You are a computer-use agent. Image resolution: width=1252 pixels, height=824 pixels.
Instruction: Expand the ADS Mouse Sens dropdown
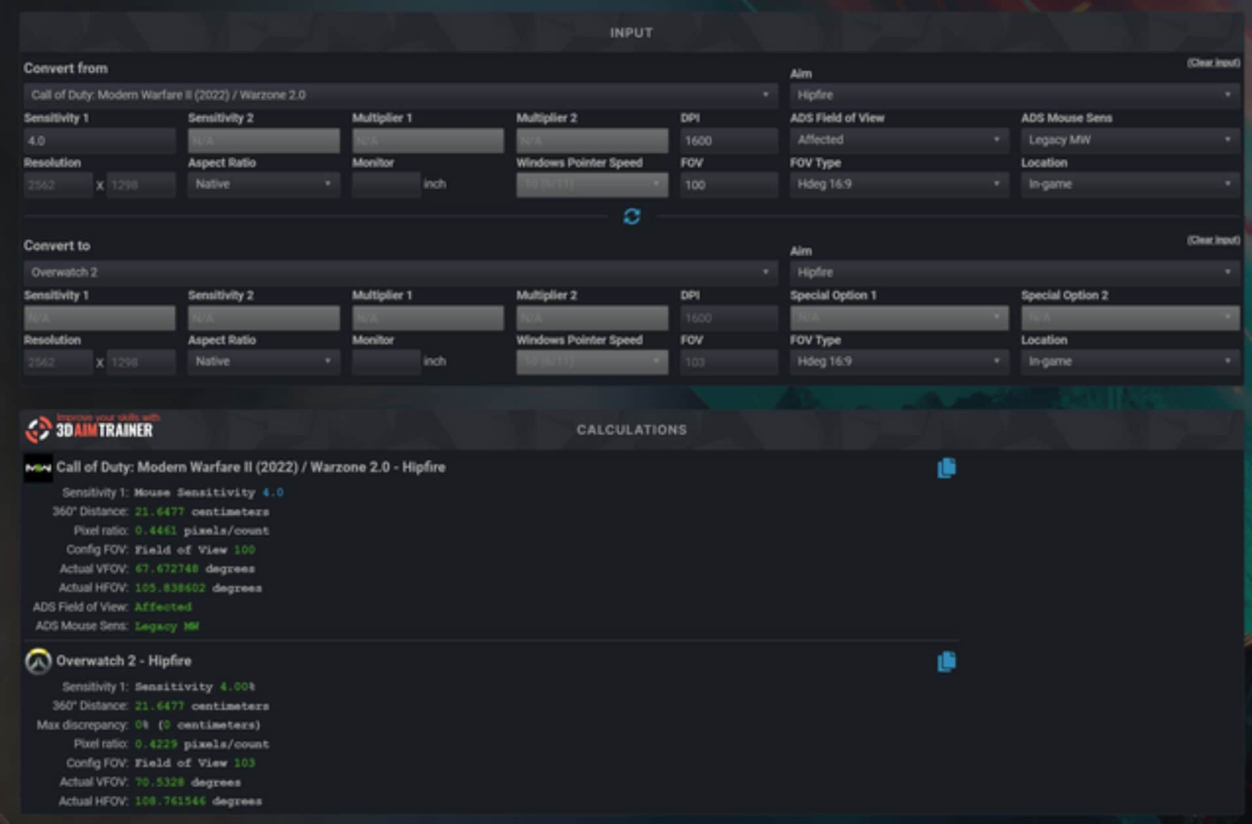coord(1129,140)
